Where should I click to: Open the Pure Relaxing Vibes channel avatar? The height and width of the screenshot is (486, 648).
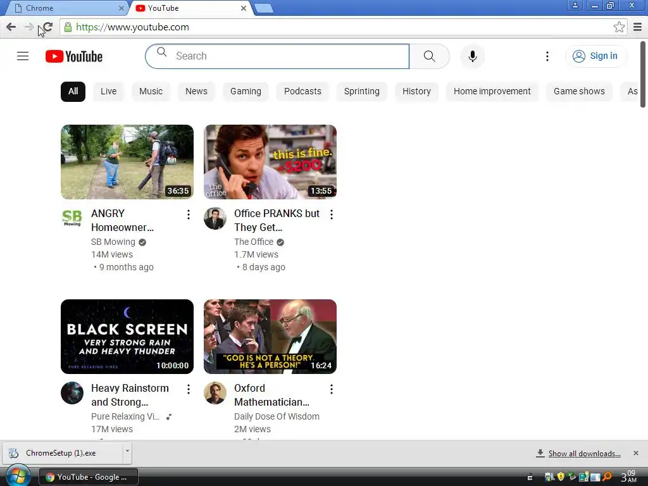[72, 393]
